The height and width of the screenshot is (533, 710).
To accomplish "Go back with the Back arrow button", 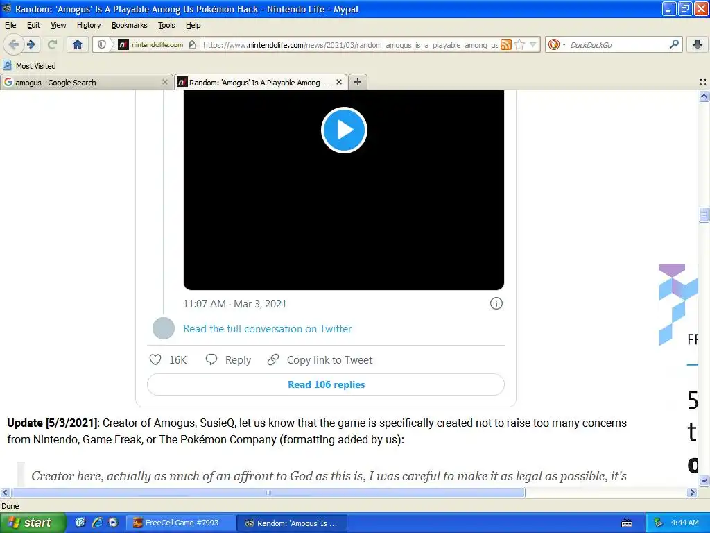I will [x=13, y=44].
